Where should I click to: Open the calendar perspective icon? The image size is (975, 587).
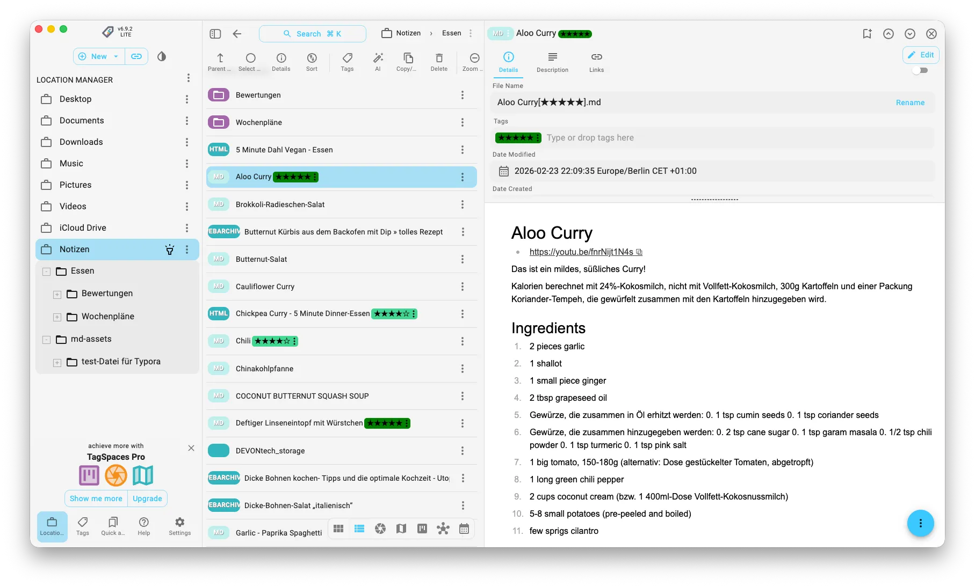click(464, 529)
